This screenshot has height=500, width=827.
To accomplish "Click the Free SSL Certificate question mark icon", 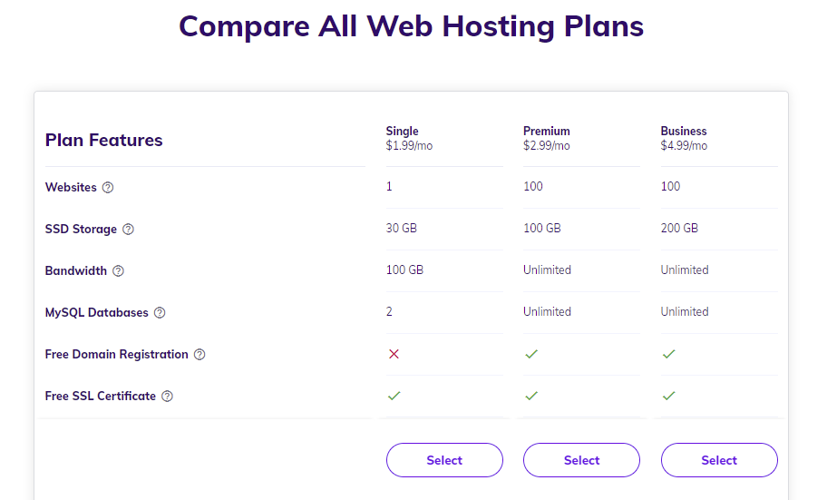I will coord(167,396).
